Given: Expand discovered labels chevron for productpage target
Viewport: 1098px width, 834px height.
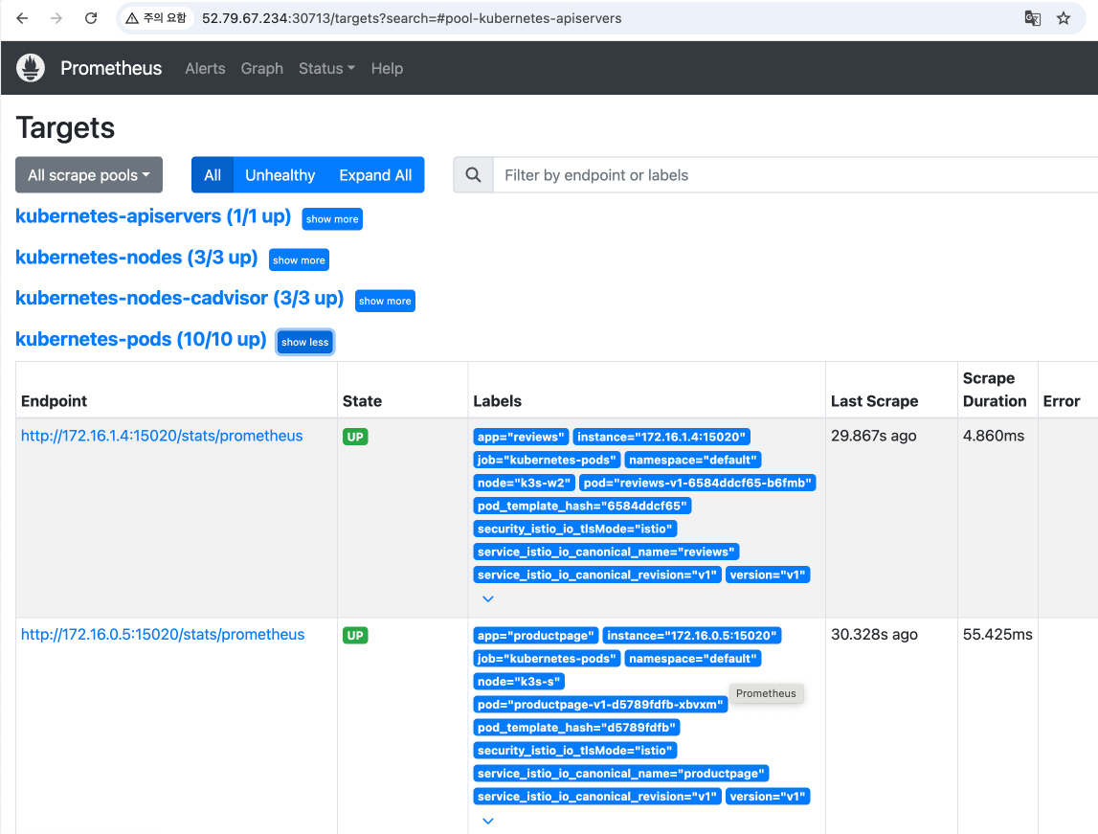Looking at the screenshot, I should pyautogui.click(x=488, y=821).
